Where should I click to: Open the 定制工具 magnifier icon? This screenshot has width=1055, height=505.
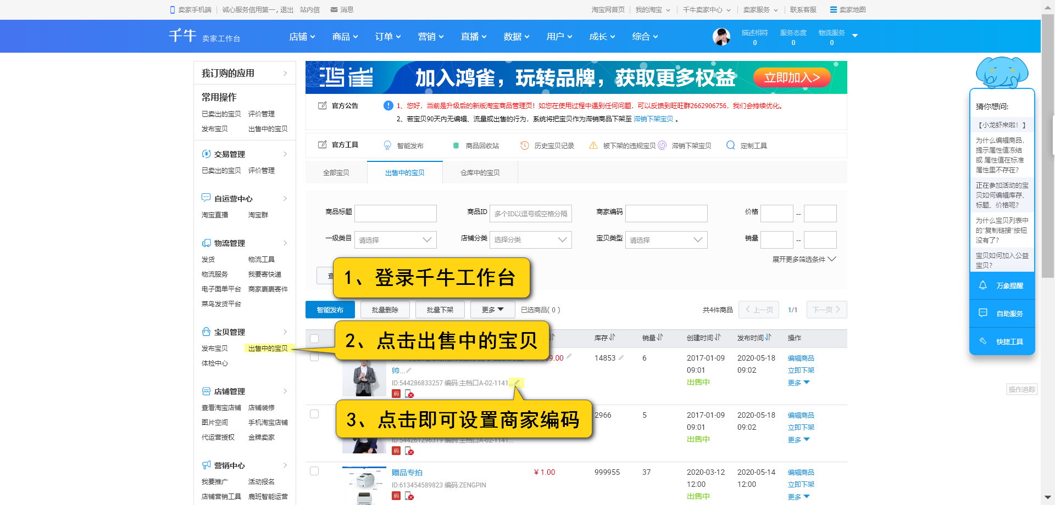[x=731, y=145]
